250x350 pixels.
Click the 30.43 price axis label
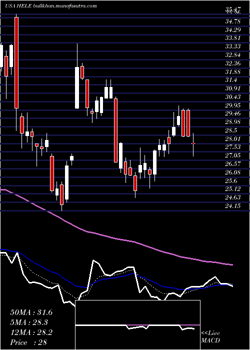click(233, 97)
